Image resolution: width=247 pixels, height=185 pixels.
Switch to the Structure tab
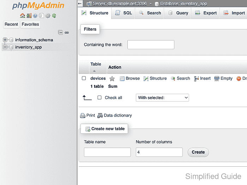point(95,13)
